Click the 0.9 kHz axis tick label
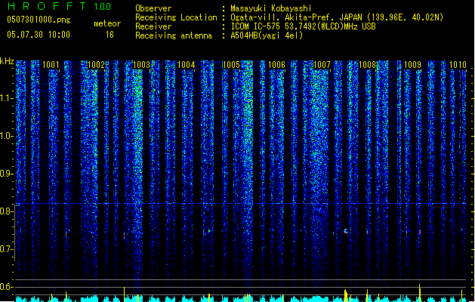Viewport: 475px width, 302px height. (6, 174)
